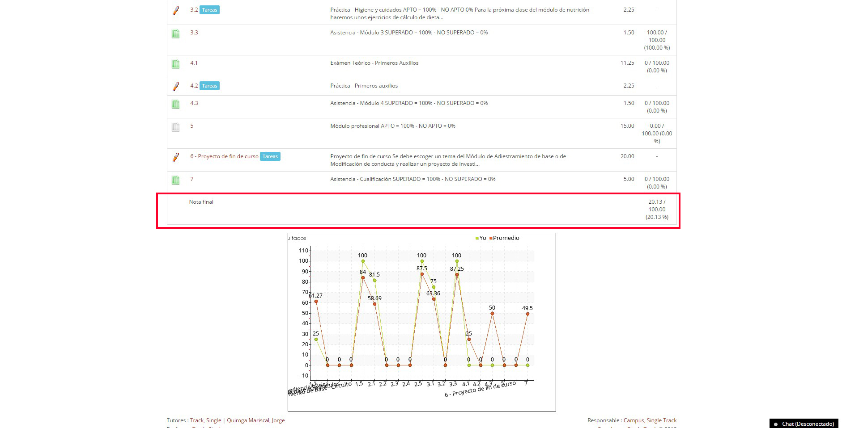Click the Tareas badge next to 3.2

(209, 10)
